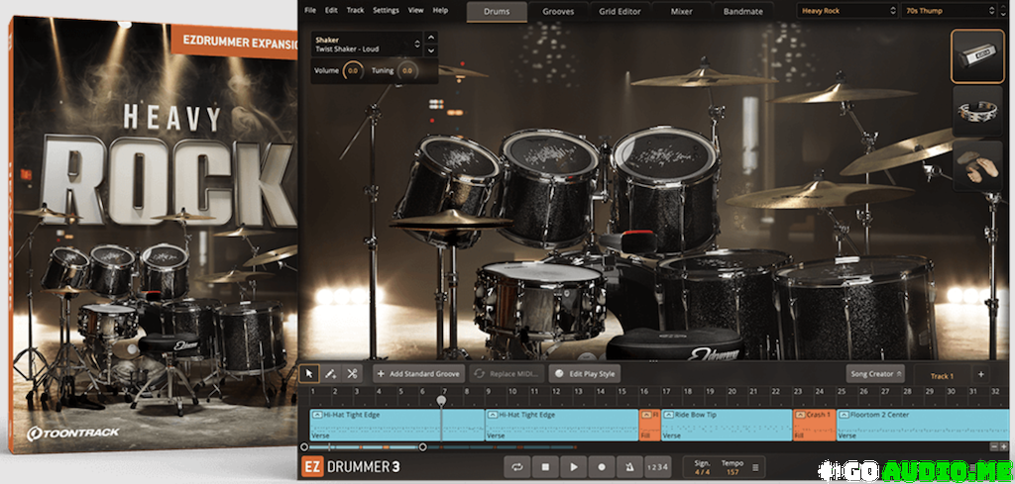This screenshot has height=484, width=1015.
Task: Click the Tuning knob
Action: pyautogui.click(x=407, y=70)
